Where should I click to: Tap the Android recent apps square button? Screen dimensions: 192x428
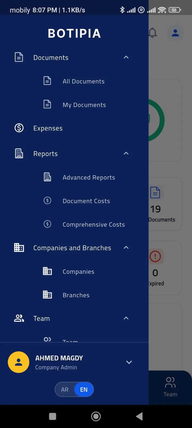click(53, 416)
